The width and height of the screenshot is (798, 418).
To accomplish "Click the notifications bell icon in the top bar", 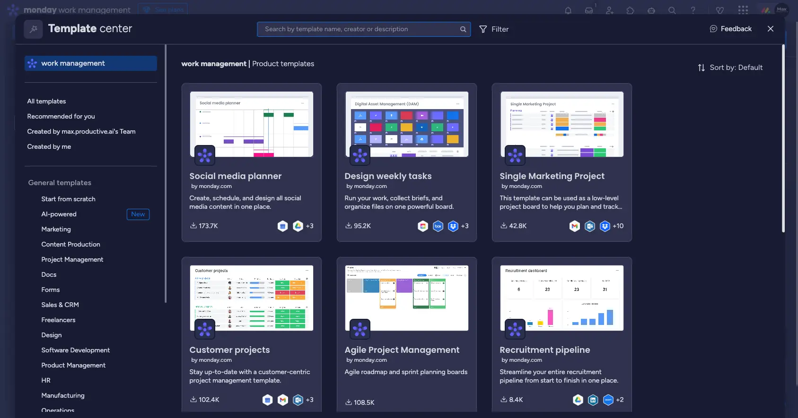I will pyautogui.click(x=568, y=10).
